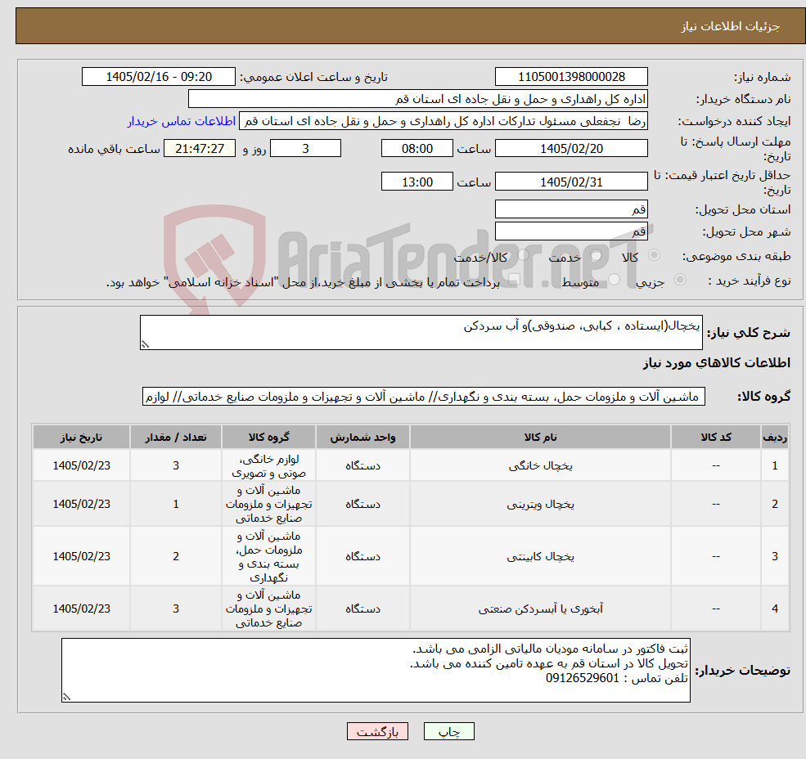Select the یخچال کابینتی item name
The width and height of the screenshot is (806, 759).
click(540, 556)
